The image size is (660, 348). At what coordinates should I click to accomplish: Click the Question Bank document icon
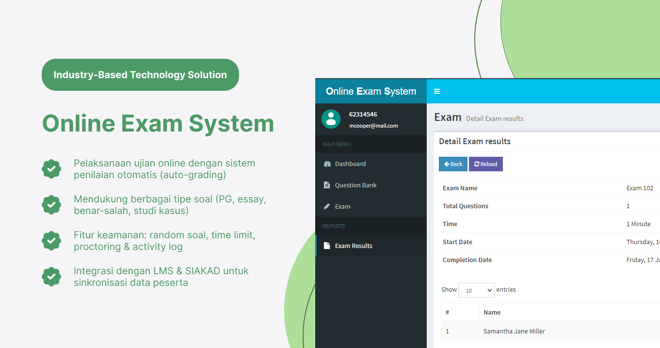click(x=328, y=185)
